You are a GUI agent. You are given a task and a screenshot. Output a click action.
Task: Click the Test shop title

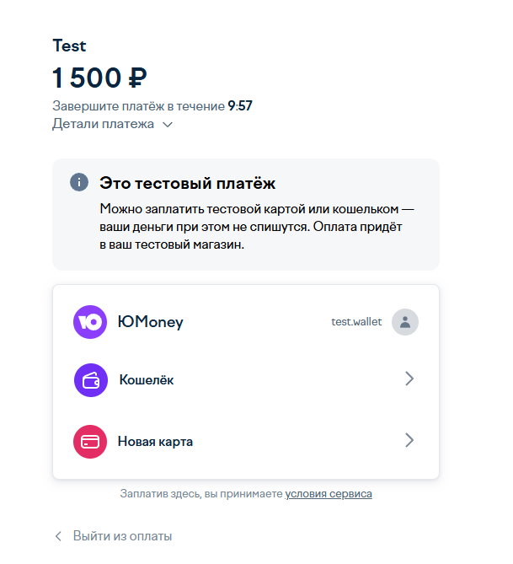tap(69, 46)
